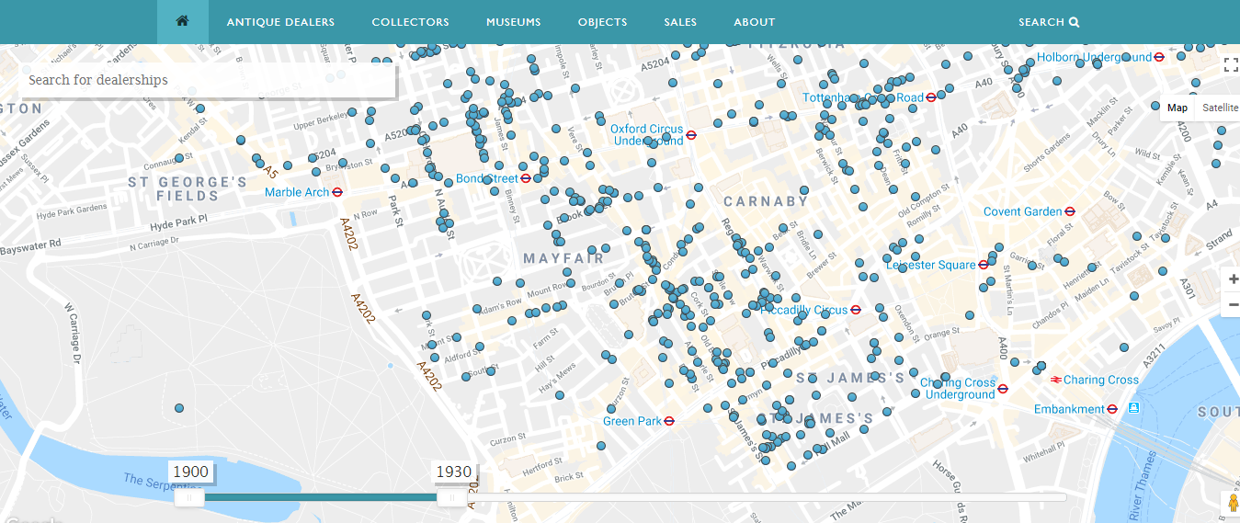Click Search with magnifier in navbar
Image resolution: width=1240 pixels, height=523 pixels.
(x=1048, y=22)
